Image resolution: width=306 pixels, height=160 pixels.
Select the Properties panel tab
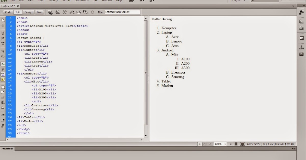[7, 149]
